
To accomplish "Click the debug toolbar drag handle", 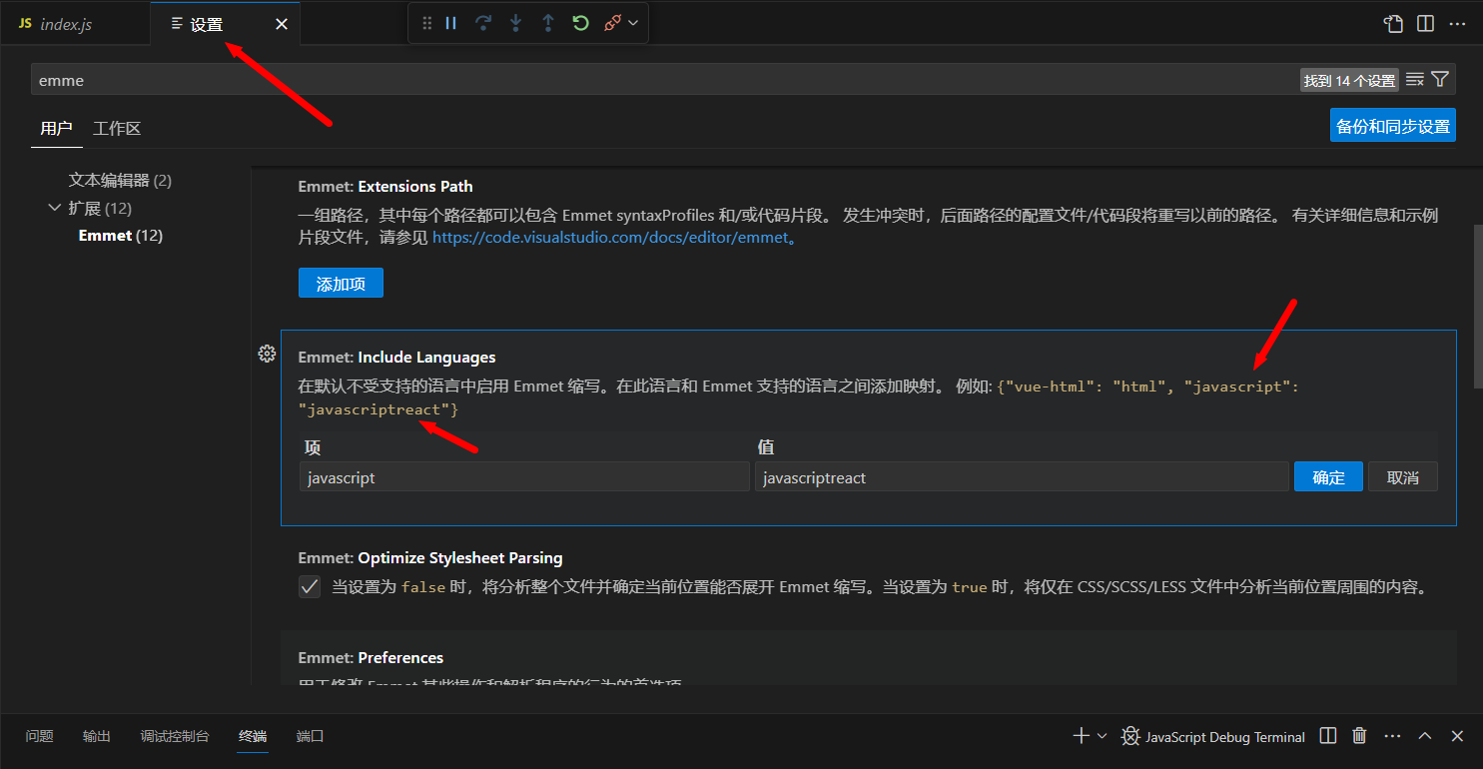I will click(427, 23).
